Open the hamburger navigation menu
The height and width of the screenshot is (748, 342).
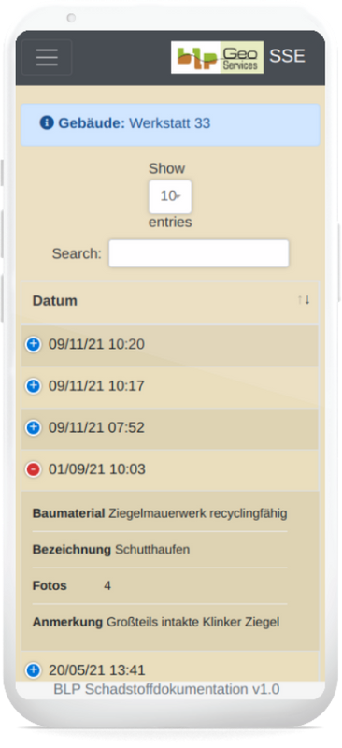(47, 57)
